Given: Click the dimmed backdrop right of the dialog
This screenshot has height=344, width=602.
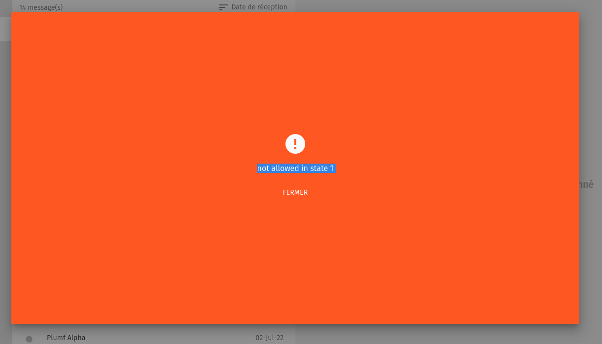Looking at the screenshot, I should pyautogui.click(x=591, y=123).
